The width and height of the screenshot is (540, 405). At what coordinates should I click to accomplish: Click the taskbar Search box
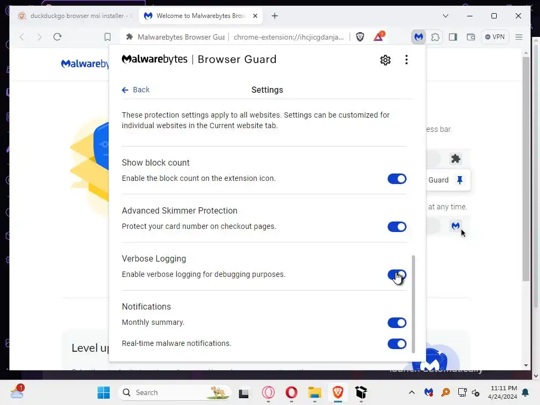pyautogui.click(x=174, y=392)
